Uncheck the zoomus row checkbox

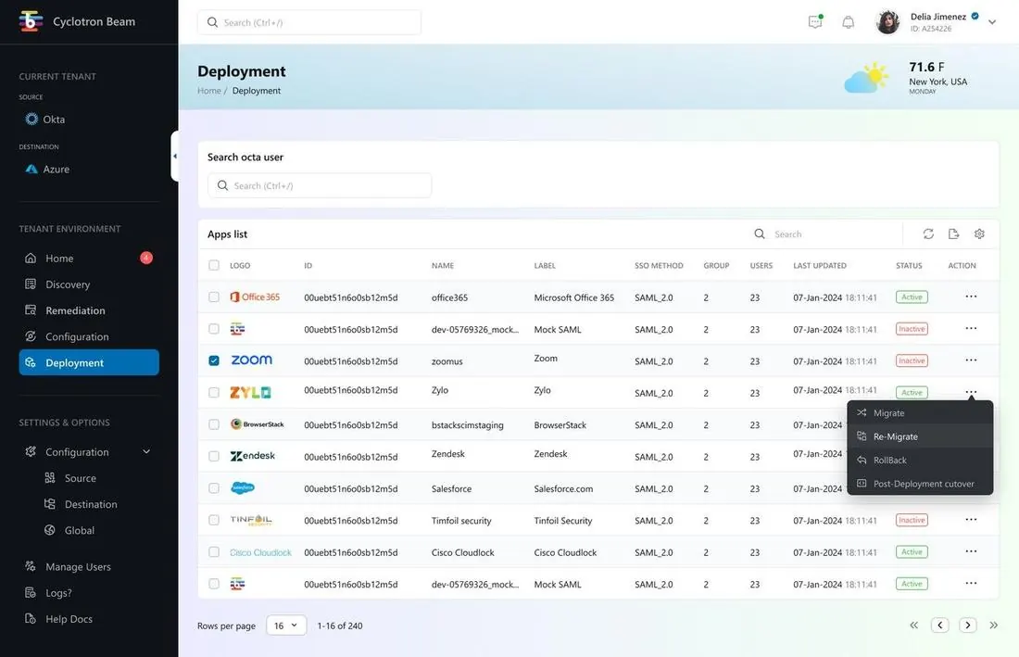[x=214, y=360]
